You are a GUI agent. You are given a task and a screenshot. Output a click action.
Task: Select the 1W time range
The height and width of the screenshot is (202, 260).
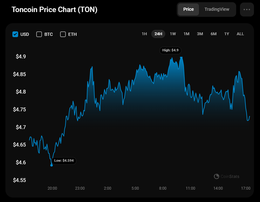173,34
